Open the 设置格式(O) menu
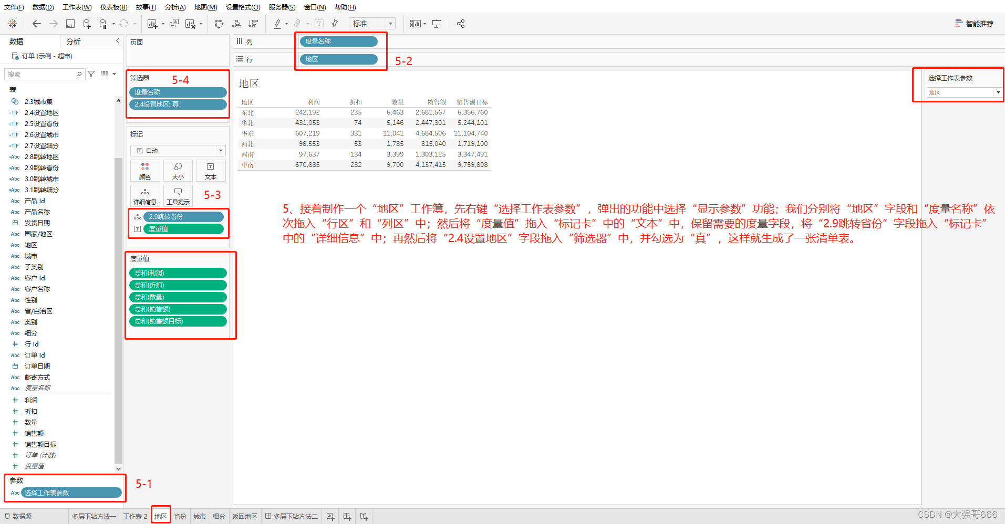The image size is (1005, 524). [243, 7]
